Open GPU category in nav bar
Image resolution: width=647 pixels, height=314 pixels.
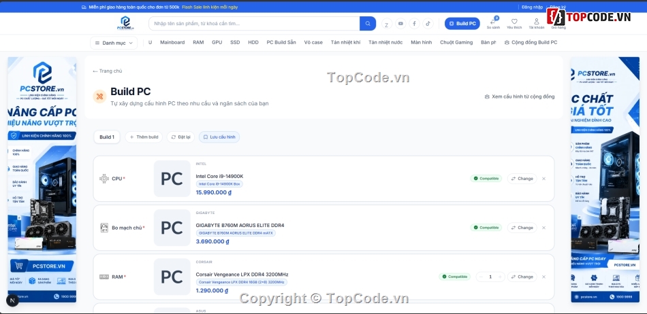(x=217, y=42)
